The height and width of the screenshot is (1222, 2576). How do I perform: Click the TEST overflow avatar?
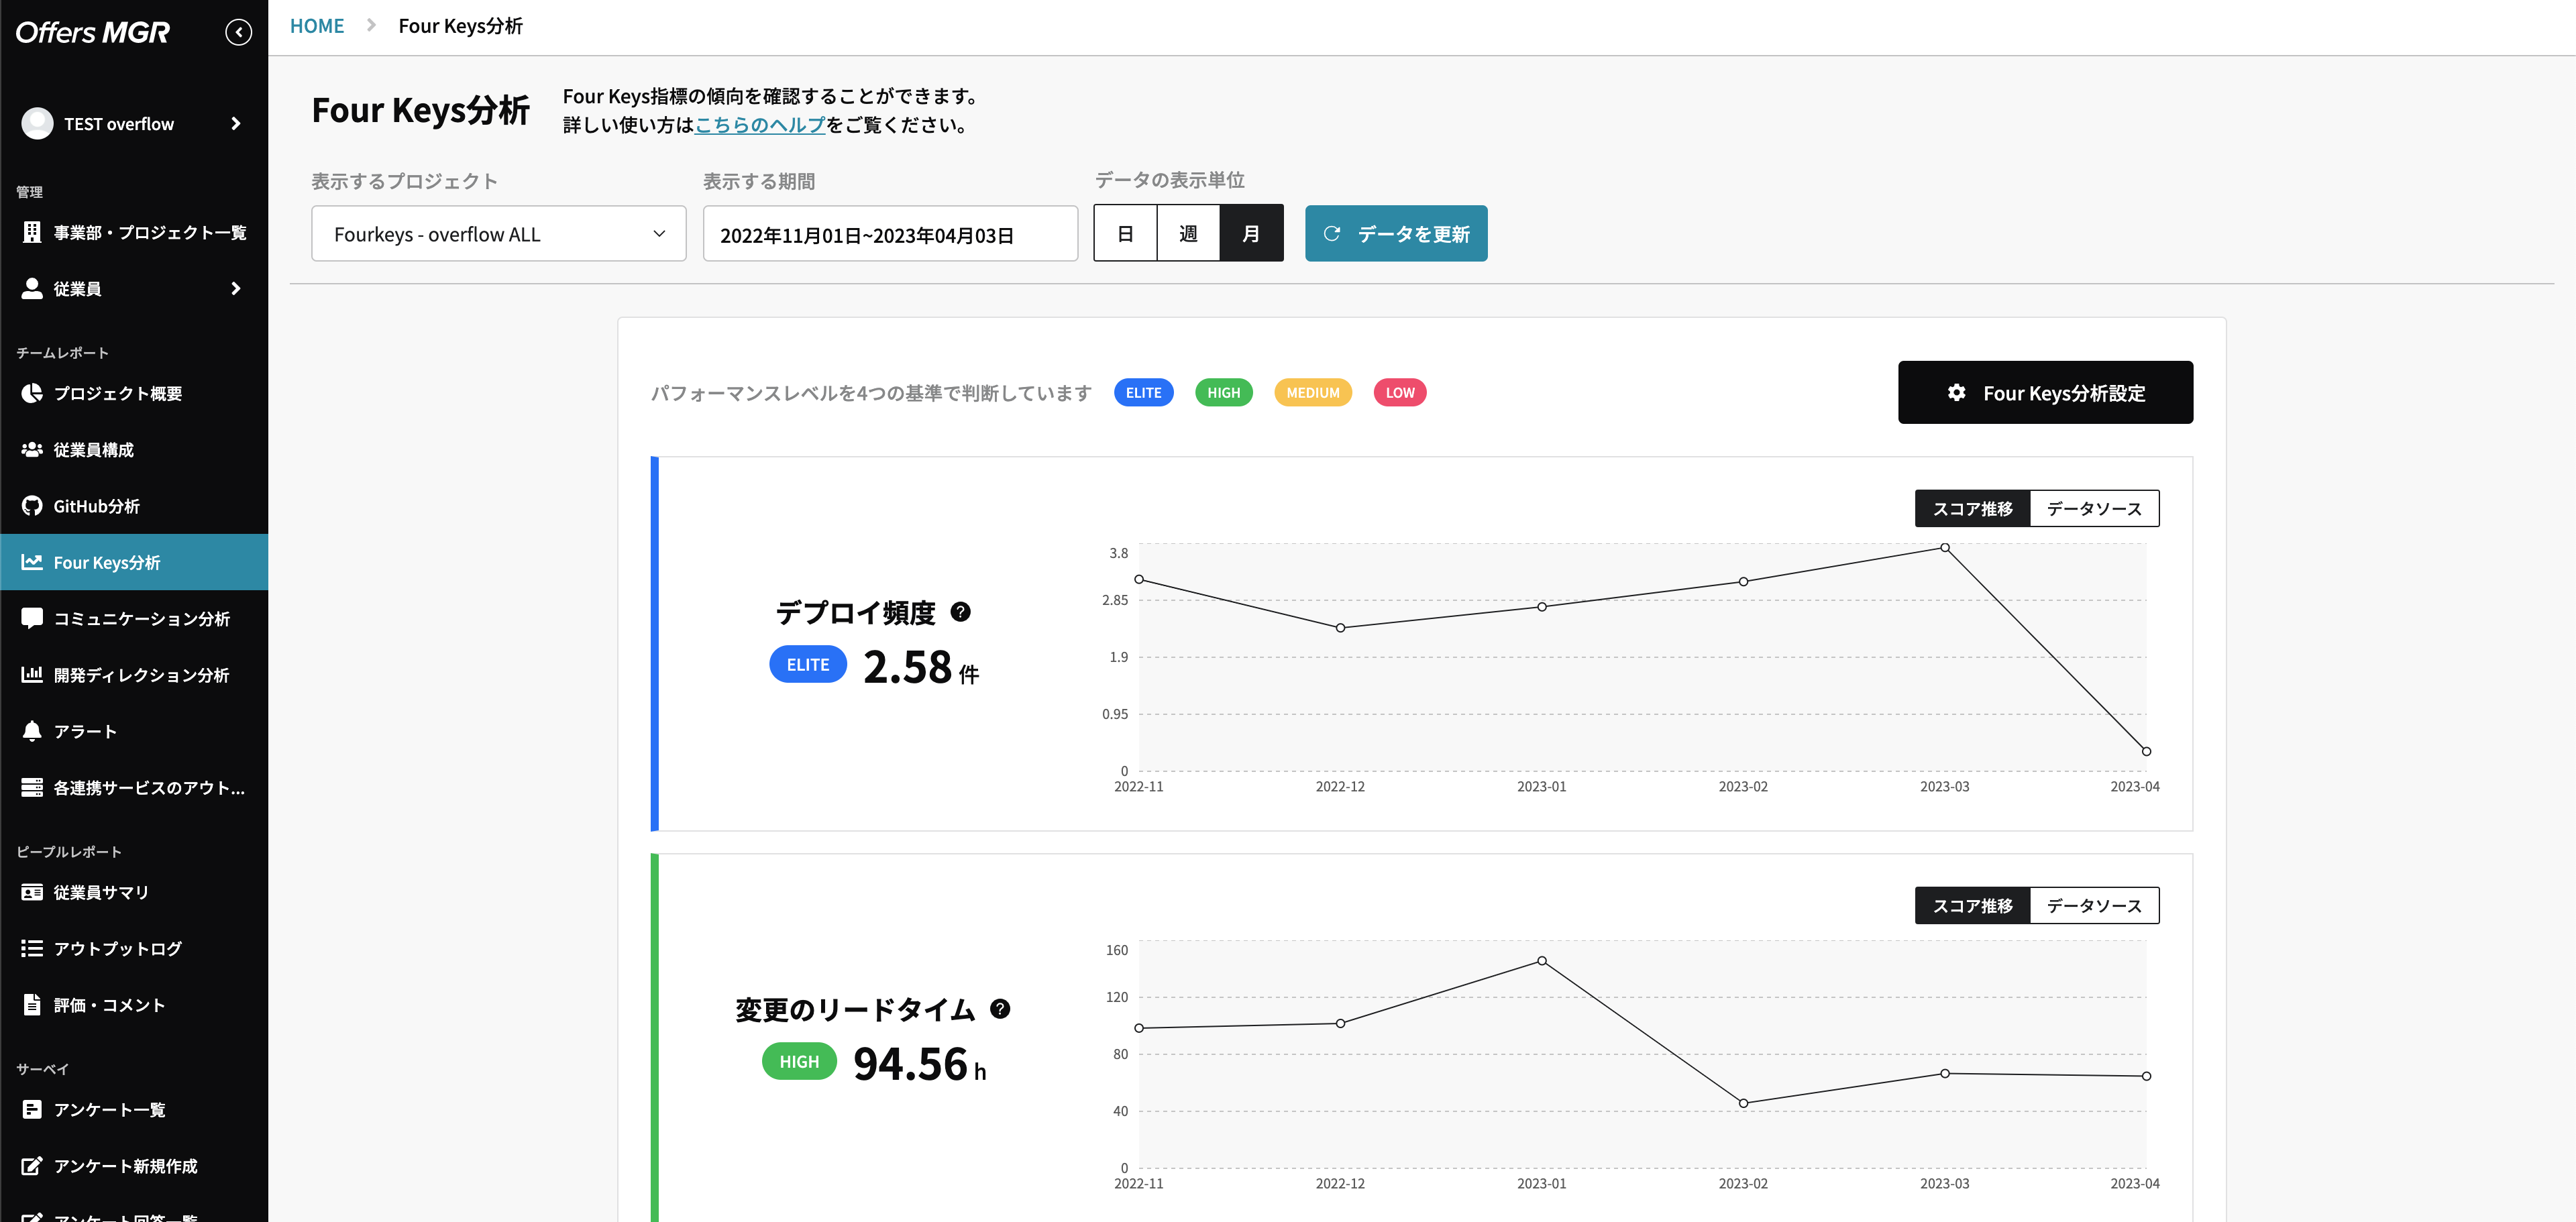coord(37,123)
